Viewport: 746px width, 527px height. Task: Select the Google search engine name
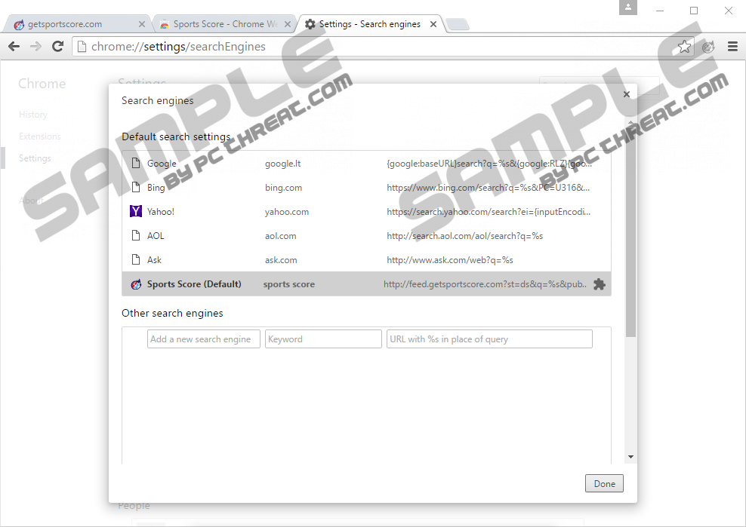tap(162, 164)
